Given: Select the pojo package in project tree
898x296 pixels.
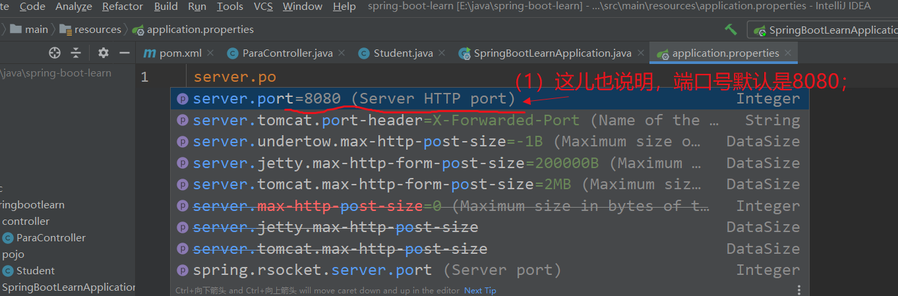Looking at the screenshot, I should pyautogui.click(x=13, y=254).
